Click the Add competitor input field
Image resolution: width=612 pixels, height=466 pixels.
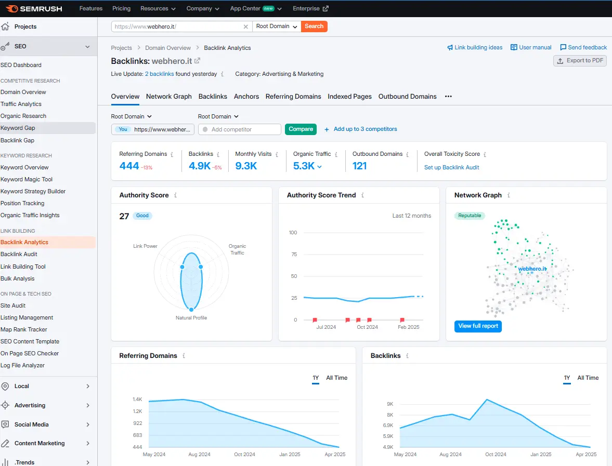pos(240,129)
